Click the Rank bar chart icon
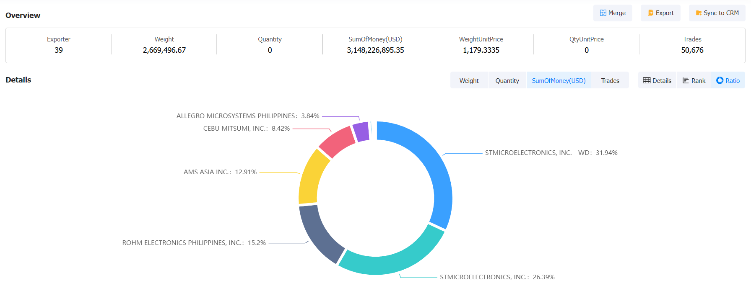Image resolution: width=751 pixels, height=286 pixels. click(x=686, y=80)
